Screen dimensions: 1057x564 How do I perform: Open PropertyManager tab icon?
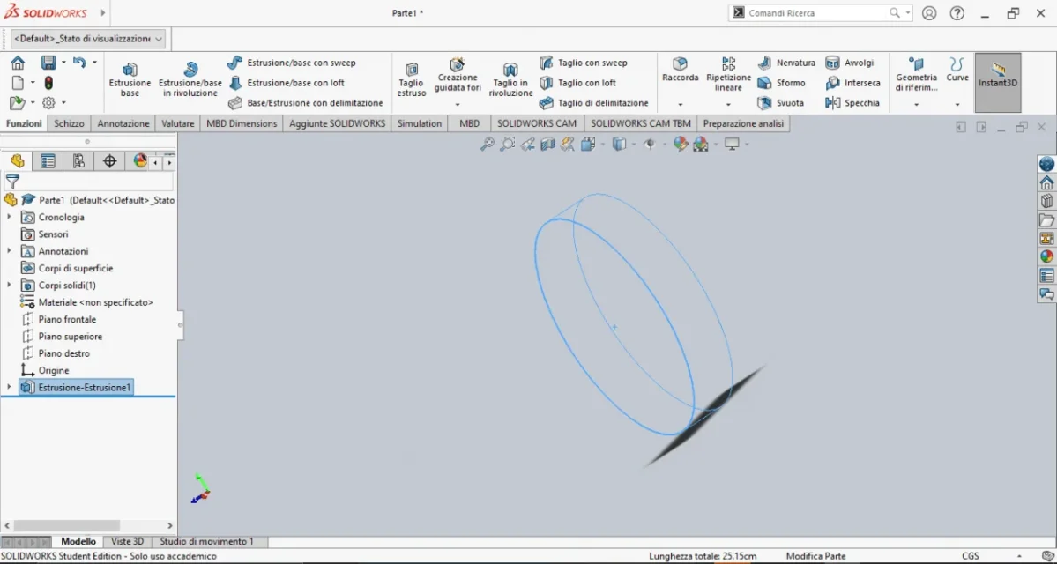(x=48, y=161)
